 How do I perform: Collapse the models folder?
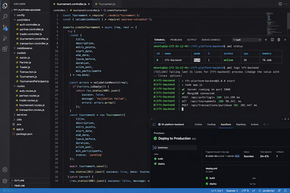click(21, 53)
